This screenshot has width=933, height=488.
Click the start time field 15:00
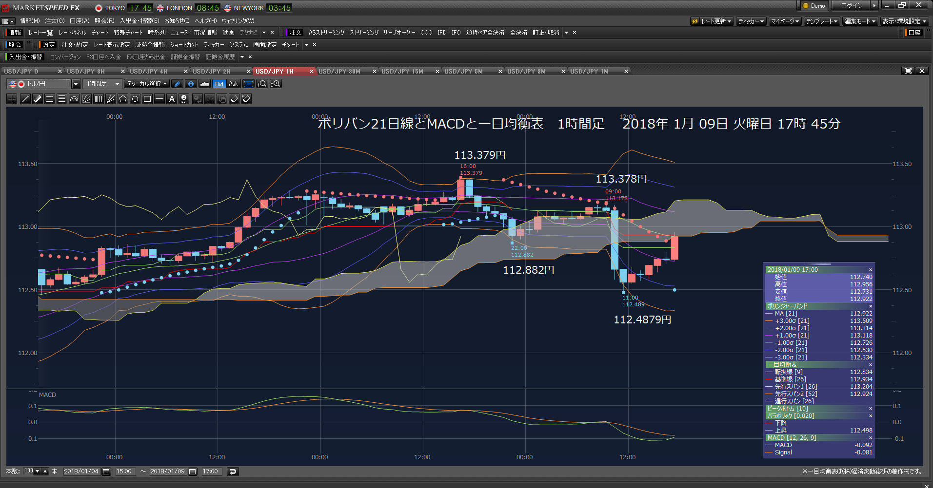coord(126,471)
